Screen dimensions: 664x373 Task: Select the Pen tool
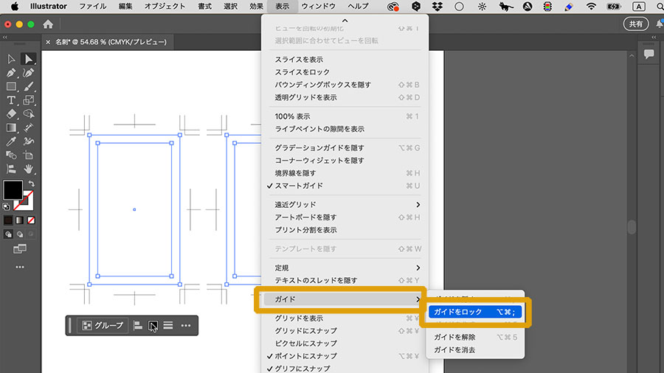tap(11, 73)
